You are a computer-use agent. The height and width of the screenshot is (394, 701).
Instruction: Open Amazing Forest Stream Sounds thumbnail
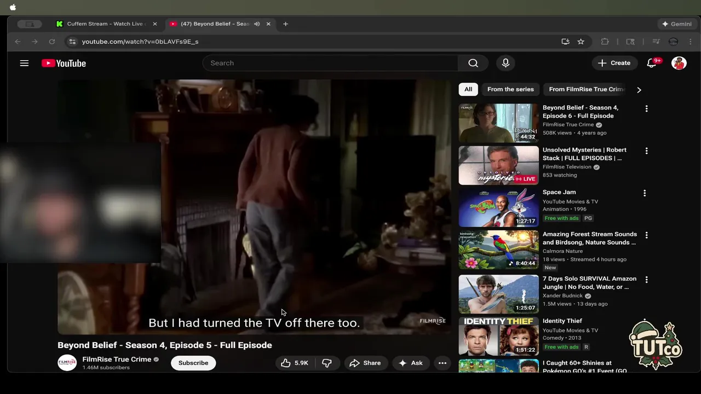tap(498, 250)
